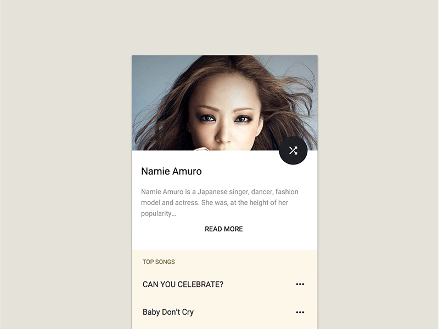Click the TOP SONGS section label
The height and width of the screenshot is (329, 439).
click(x=159, y=262)
